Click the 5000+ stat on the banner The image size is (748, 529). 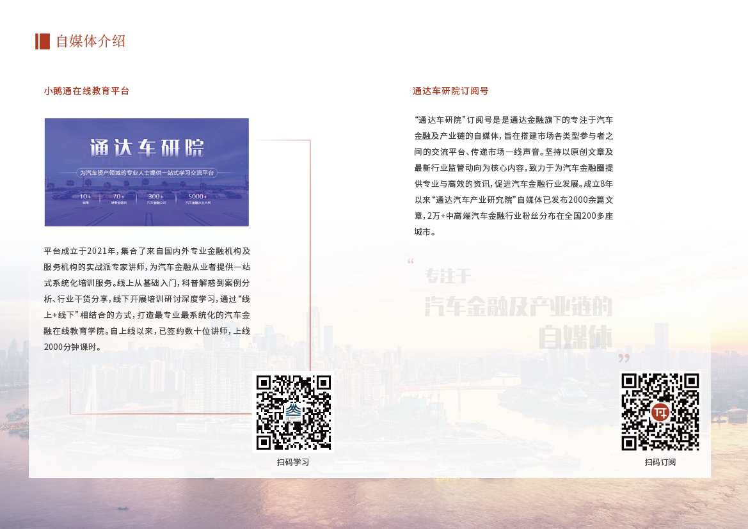coord(197,198)
